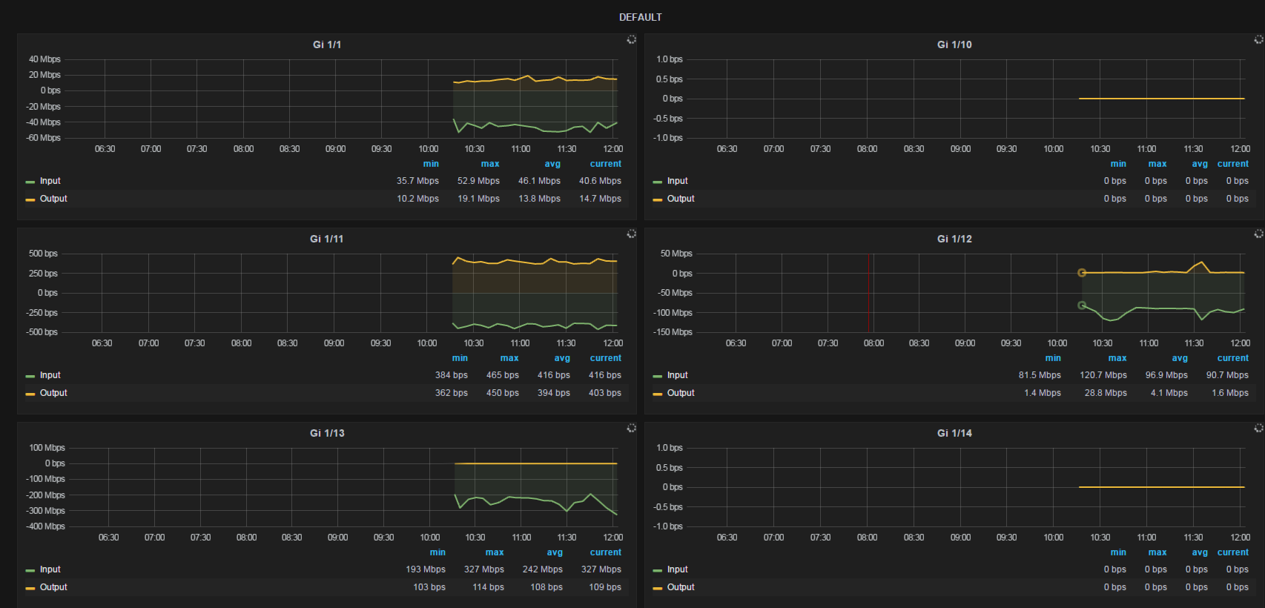Screen dimensions: 1265x608
Task: Click the loading spinner on Gi 1/1 panel
Action: coord(631,39)
